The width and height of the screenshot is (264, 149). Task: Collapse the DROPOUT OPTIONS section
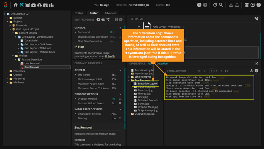[120, 94]
